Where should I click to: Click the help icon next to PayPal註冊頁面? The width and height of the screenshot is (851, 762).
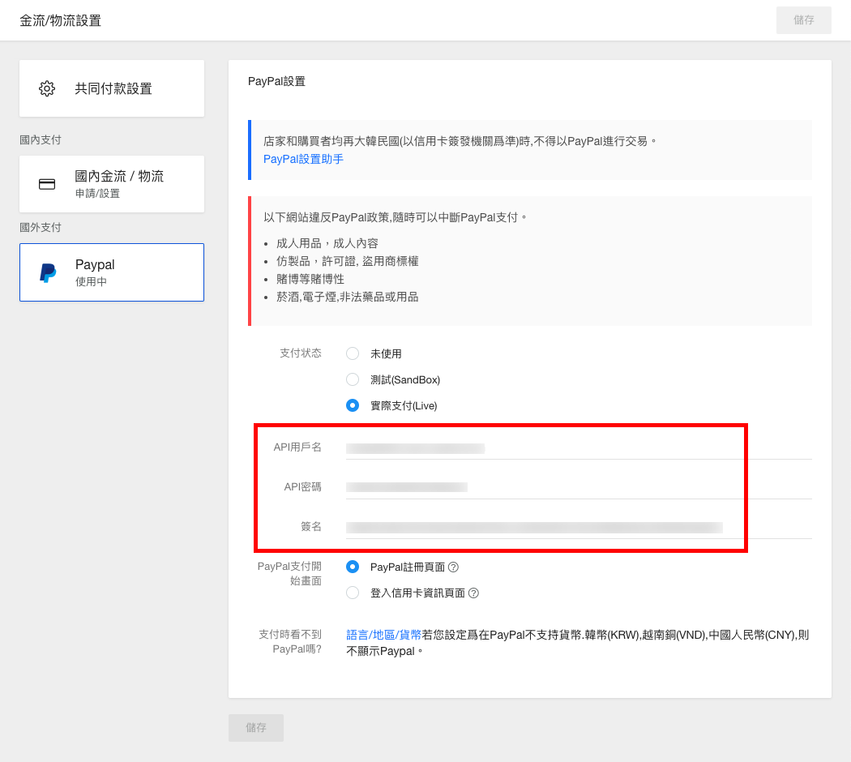[x=453, y=567]
